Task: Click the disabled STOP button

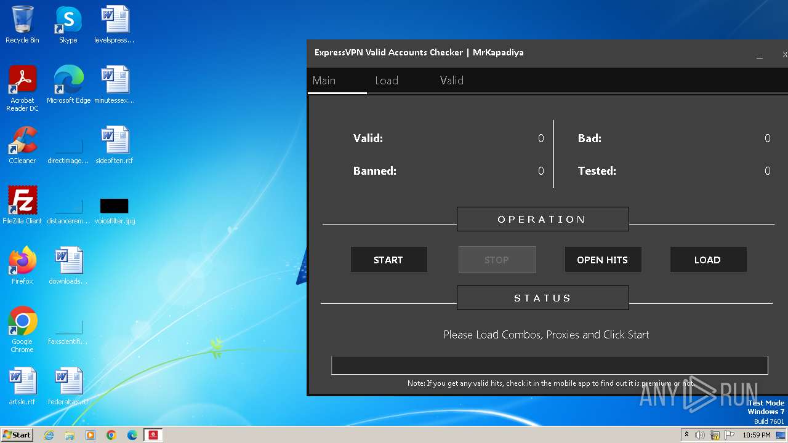Action: (x=497, y=260)
